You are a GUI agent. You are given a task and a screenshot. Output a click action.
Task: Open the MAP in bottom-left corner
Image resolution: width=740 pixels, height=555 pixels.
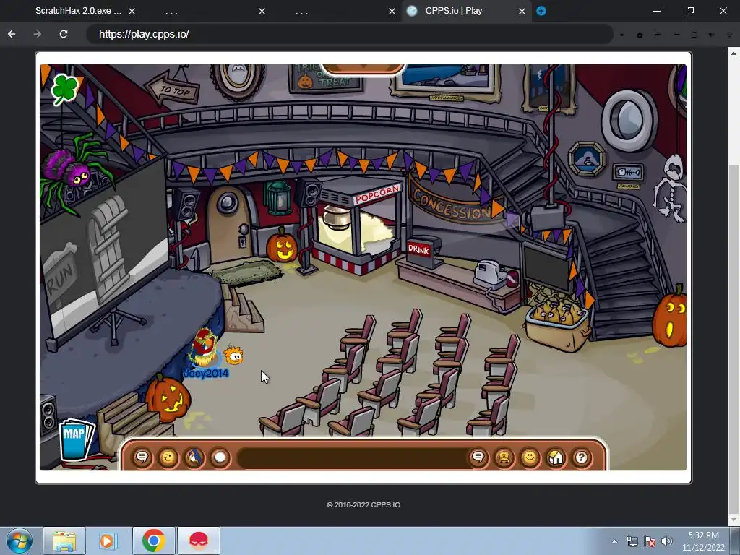point(75,439)
